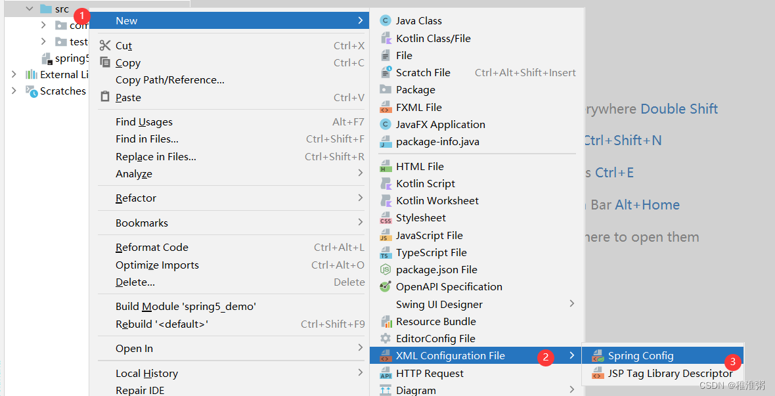Click the package-info.java icon

(x=386, y=142)
